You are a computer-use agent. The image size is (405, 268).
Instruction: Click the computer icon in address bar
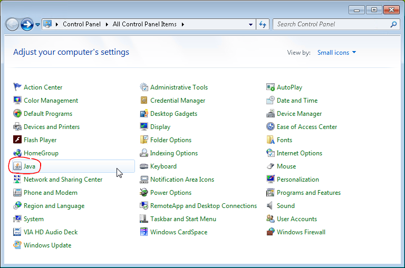click(x=47, y=24)
